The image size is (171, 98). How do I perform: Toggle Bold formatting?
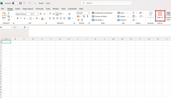(x=18, y=18)
